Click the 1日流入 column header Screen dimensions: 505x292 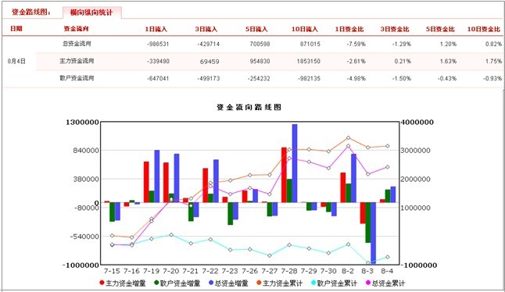tap(156, 29)
